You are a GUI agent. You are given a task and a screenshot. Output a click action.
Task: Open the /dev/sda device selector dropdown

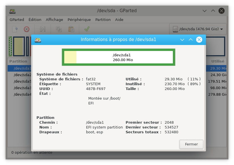pos(198,29)
